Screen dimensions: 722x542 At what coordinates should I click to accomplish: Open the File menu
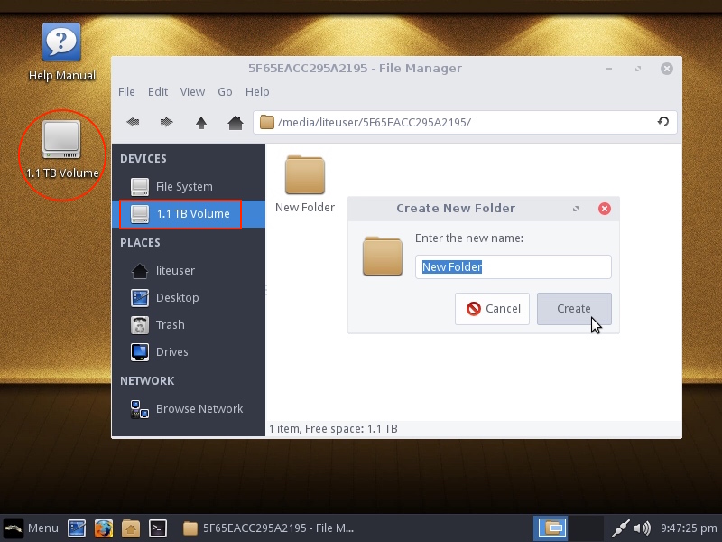coord(126,91)
